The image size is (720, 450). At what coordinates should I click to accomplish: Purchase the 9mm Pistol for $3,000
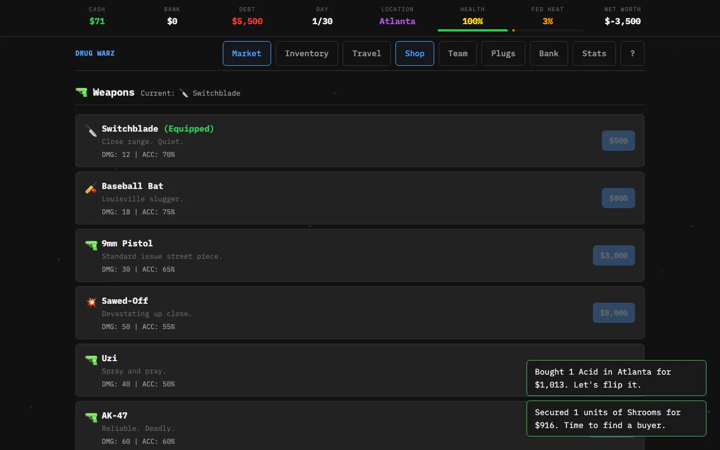coord(614,255)
